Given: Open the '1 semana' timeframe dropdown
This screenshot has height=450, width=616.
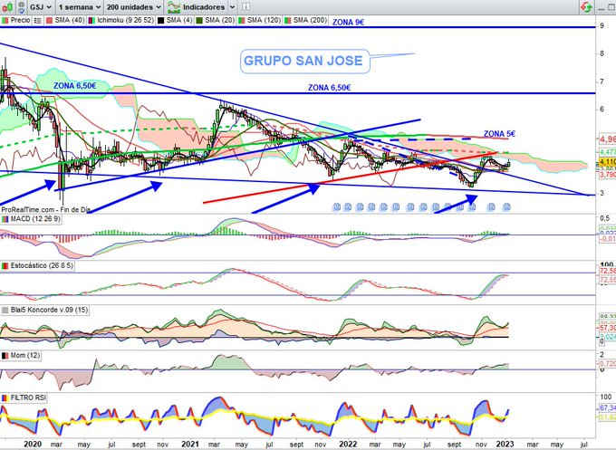Looking at the screenshot, I should point(80,7).
